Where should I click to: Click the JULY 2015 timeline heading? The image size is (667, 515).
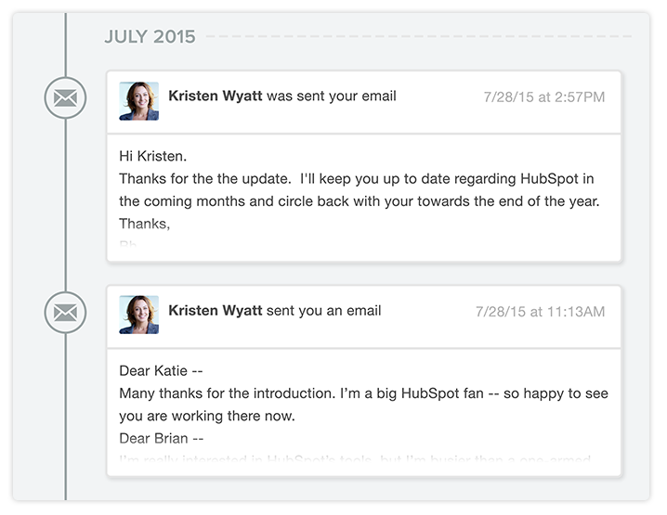[x=150, y=36]
